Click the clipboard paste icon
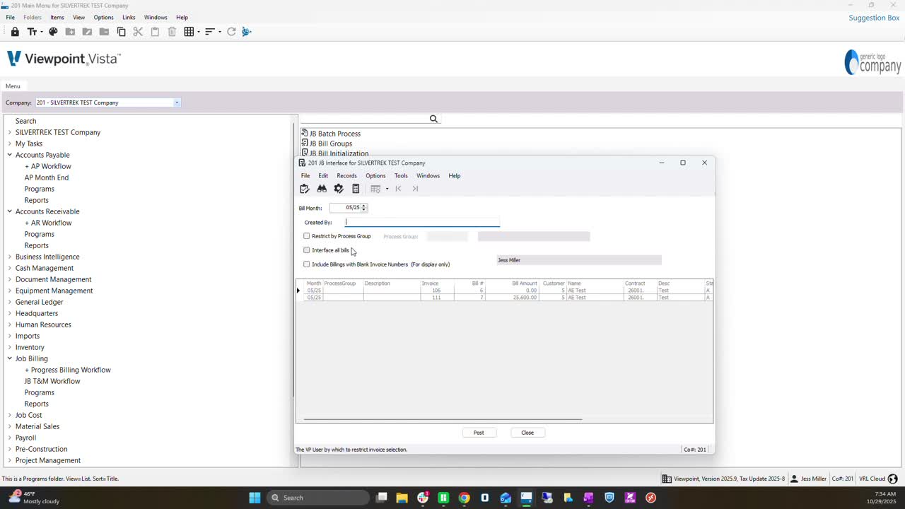The width and height of the screenshot is (905, 509). [x=155, y=32]
